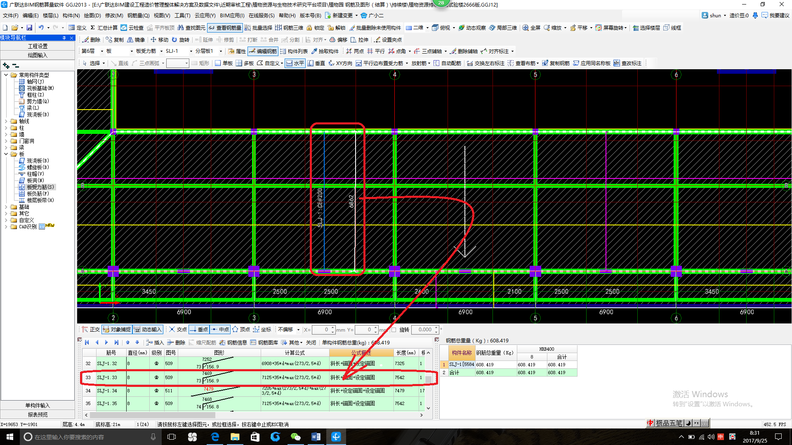Viewport: 792px width, 445px height.
Task: Toggle 交点 intersection snap
Action: click(x=178, y=330)
